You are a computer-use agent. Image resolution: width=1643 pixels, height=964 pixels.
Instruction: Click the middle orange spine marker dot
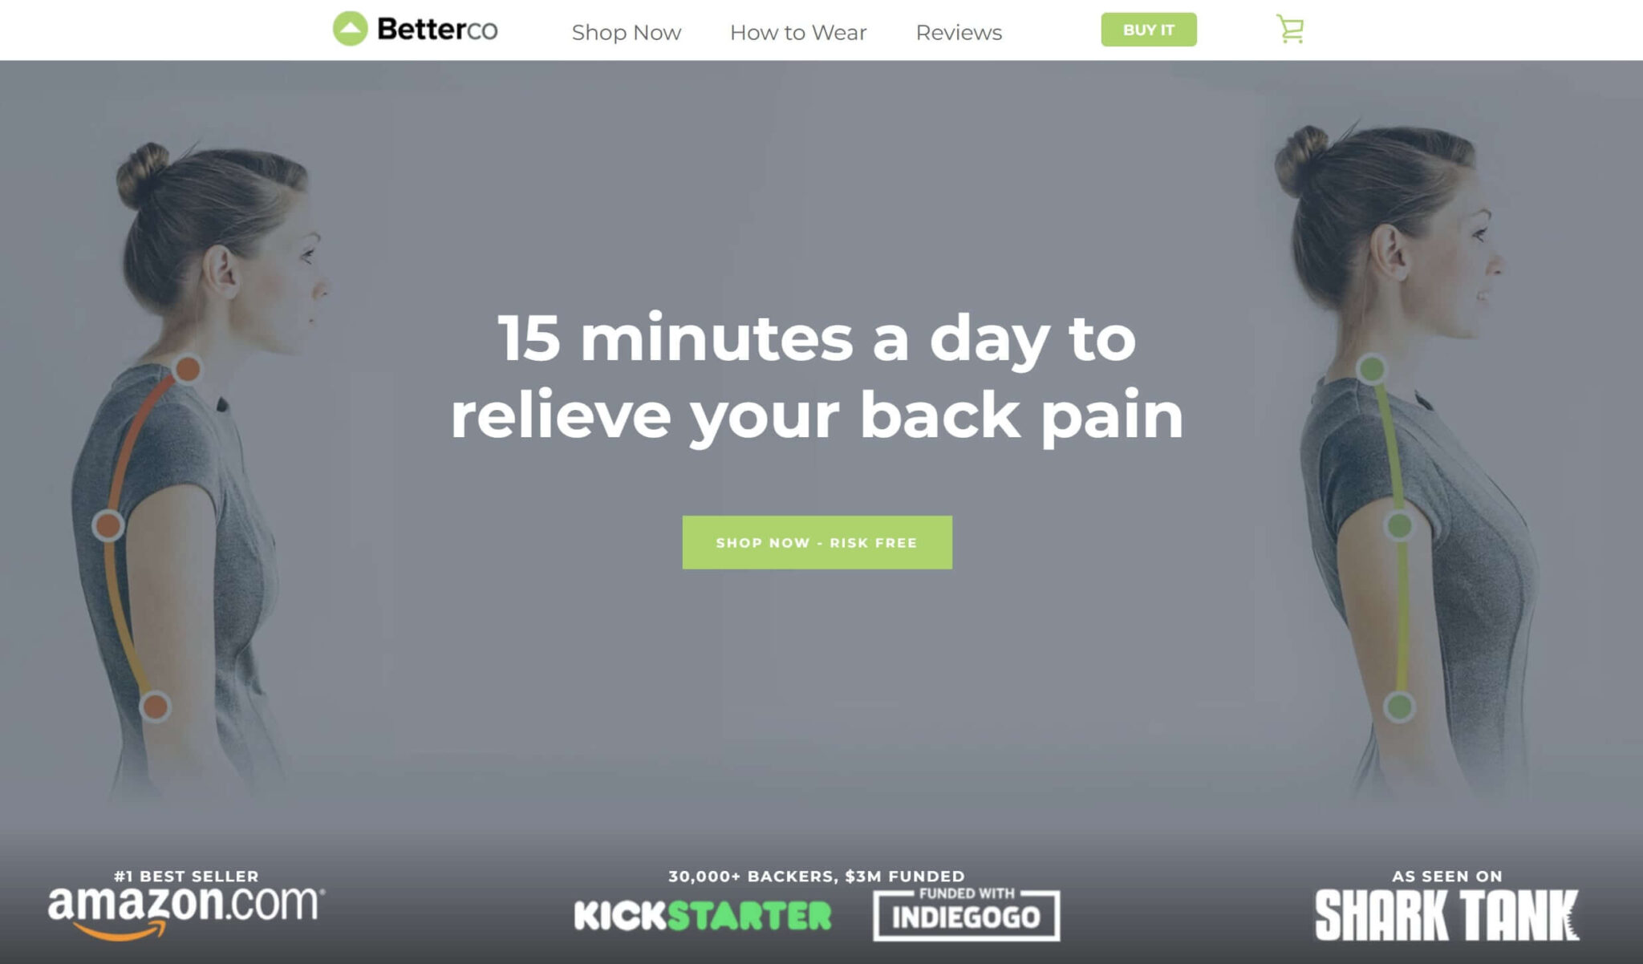coord(108,526)
